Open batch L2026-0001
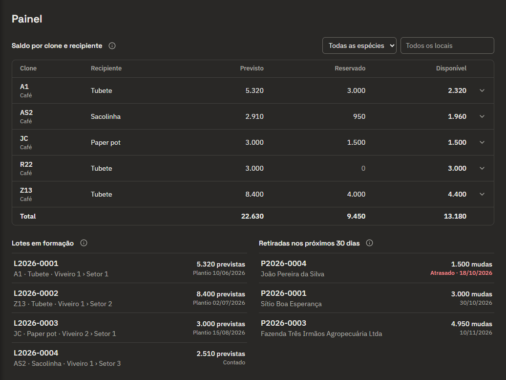 129,268
